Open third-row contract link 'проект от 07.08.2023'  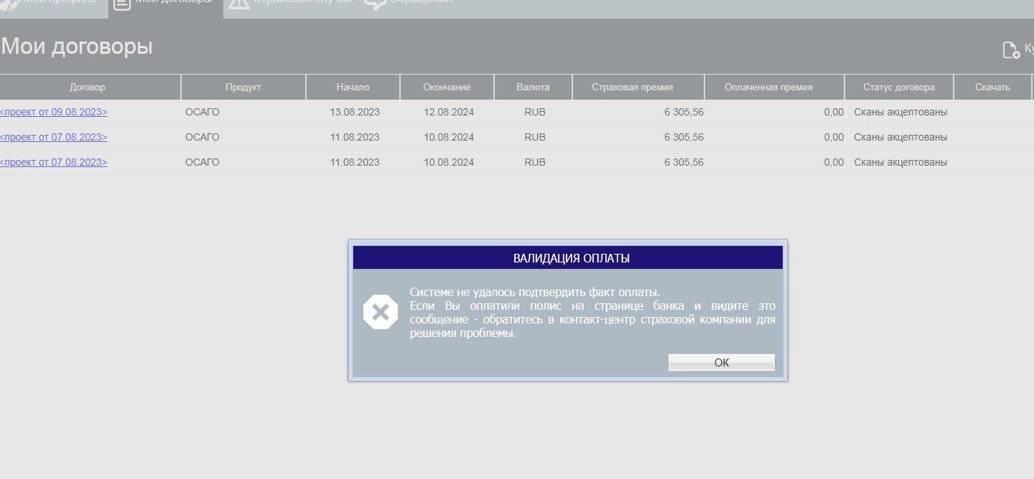(x=54, y=162)
